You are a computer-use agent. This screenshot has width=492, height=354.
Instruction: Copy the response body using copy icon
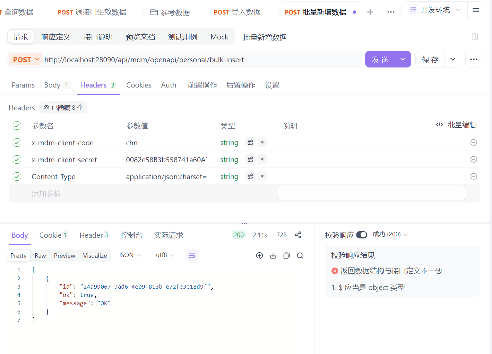[x=286, y=256]
